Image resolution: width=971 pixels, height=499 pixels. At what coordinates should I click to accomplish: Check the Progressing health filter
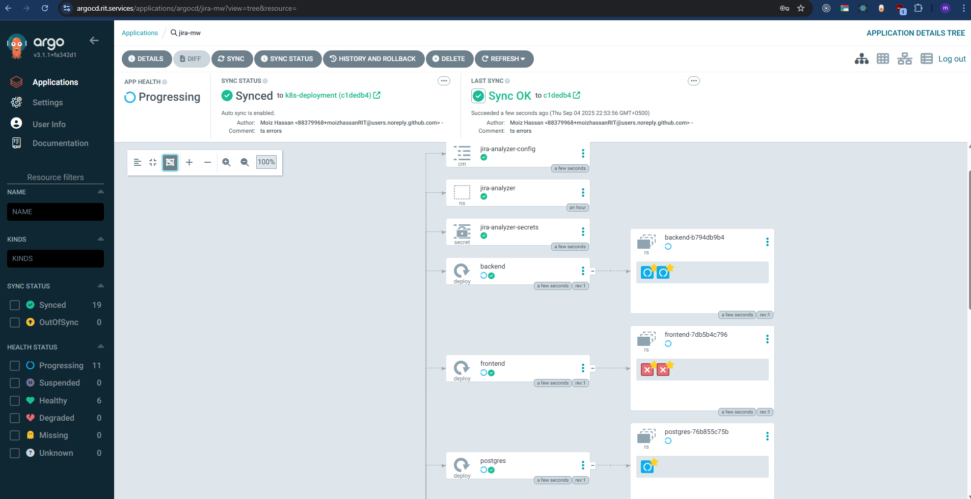(x=15, y=366)
